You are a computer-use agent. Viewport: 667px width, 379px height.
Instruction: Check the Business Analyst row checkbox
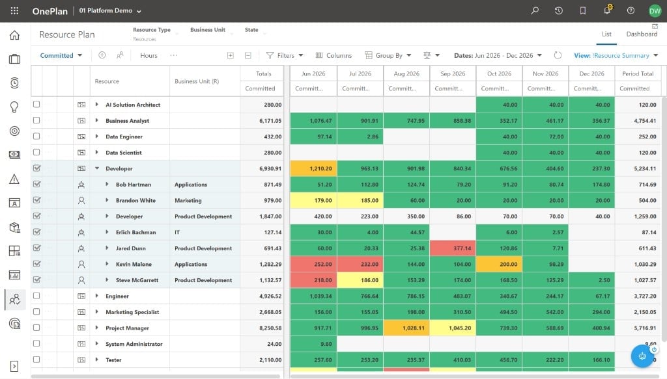(36, 120)
